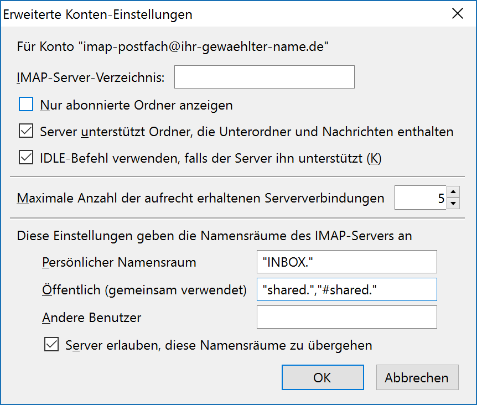Click the Öffentlich (gemeinsam verwendet) field

tap(347, 289)
